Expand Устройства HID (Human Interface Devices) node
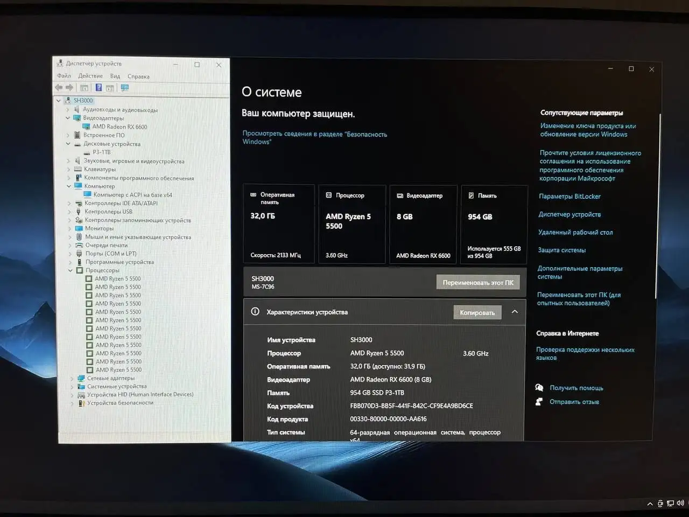Screen dimensions: 689x517 (x=72, y=395)
